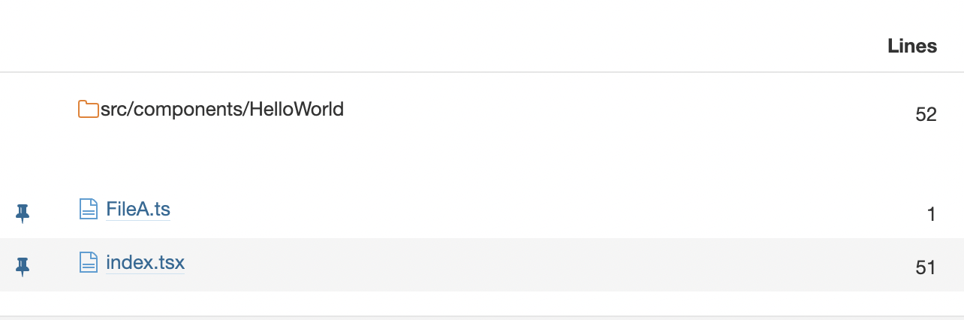Click the orange folder icon for HelloWorld
This screenshot has height=320, width=964.
[89, 110]
